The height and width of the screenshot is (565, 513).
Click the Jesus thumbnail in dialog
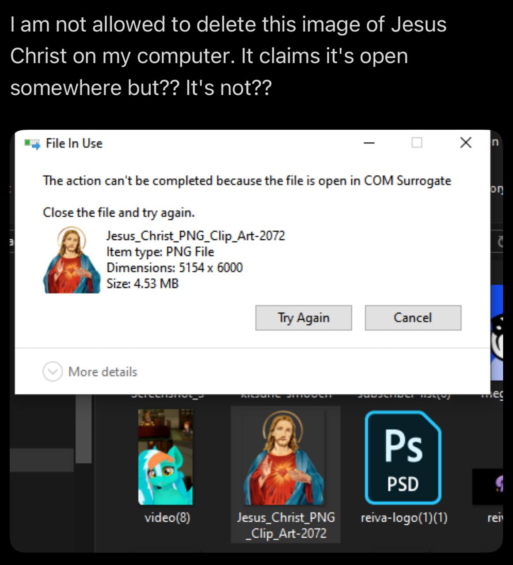(x=72, y=260)
